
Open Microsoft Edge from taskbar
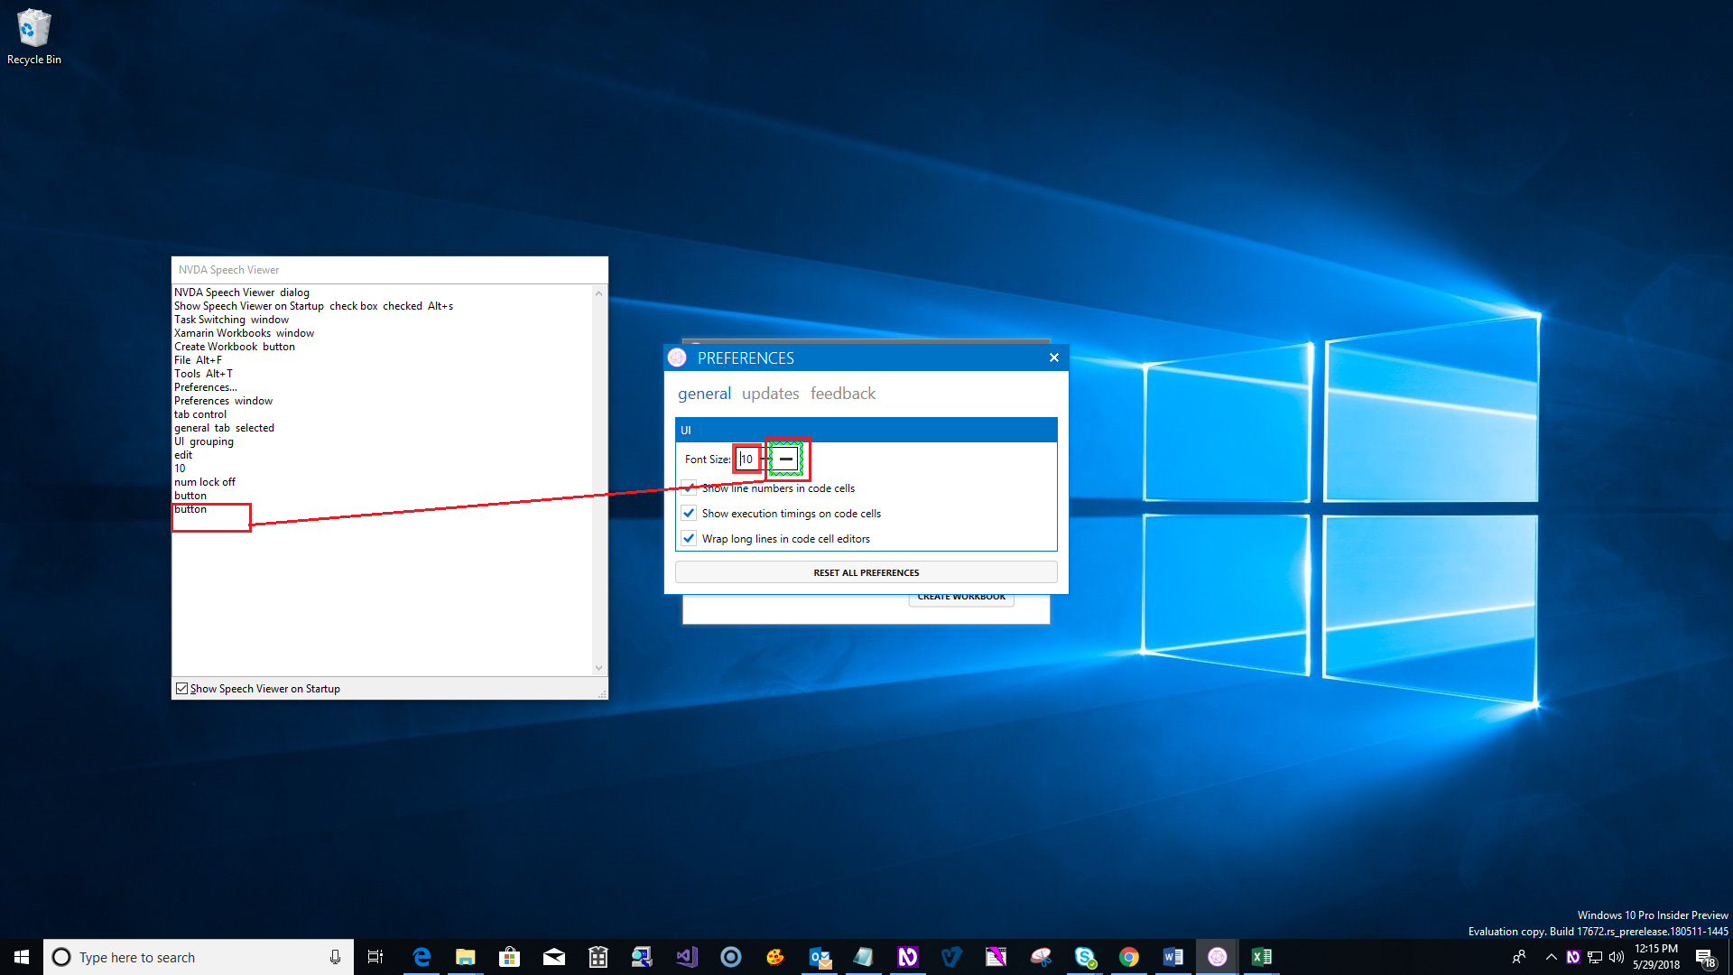(x=422, y=957)
